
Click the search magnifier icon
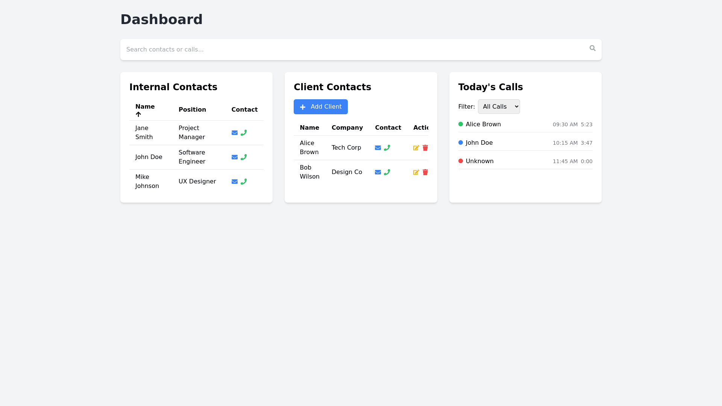coord(593,48)
